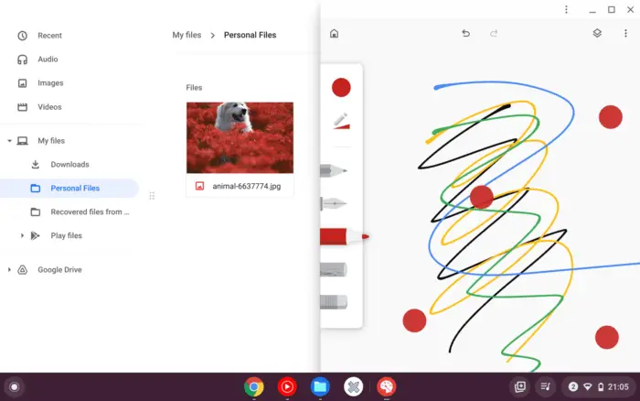
Task: Select animal-6637774.jpg file name
Action: point(247,187)
